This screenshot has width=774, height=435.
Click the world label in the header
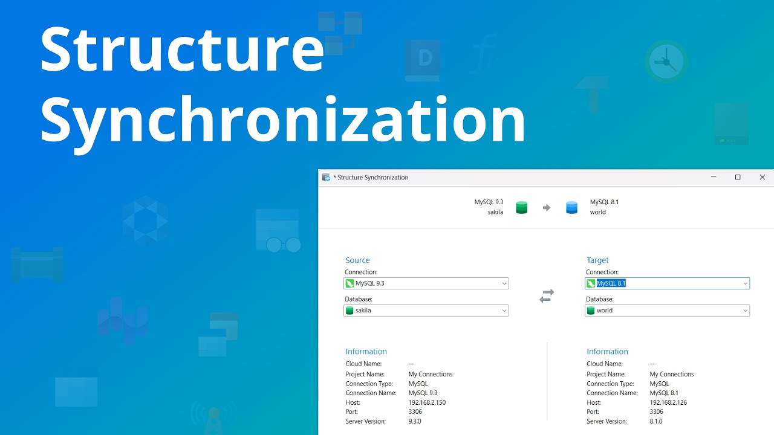coord(598,212)
